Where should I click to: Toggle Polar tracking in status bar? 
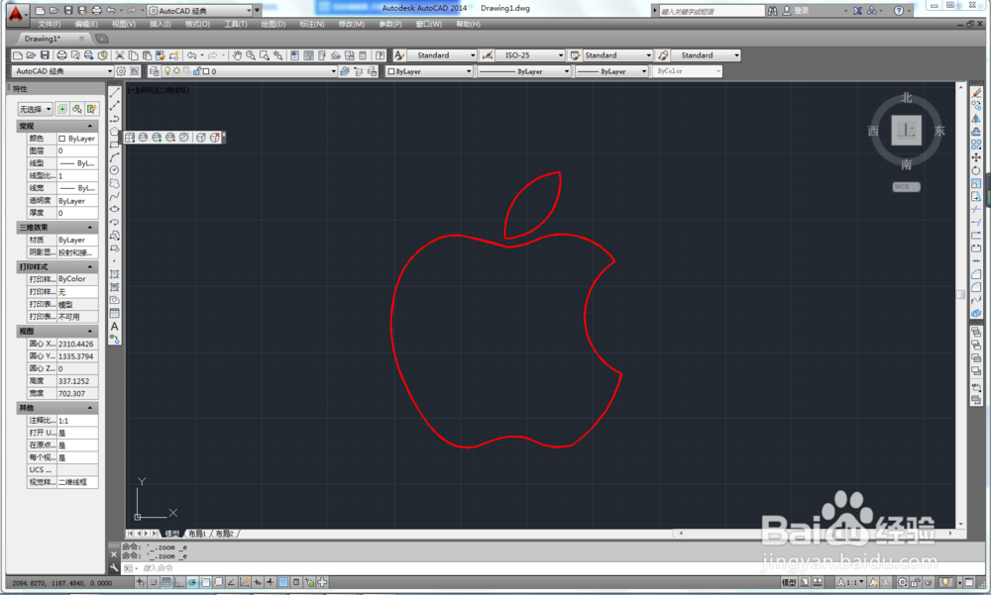point(192,582)
